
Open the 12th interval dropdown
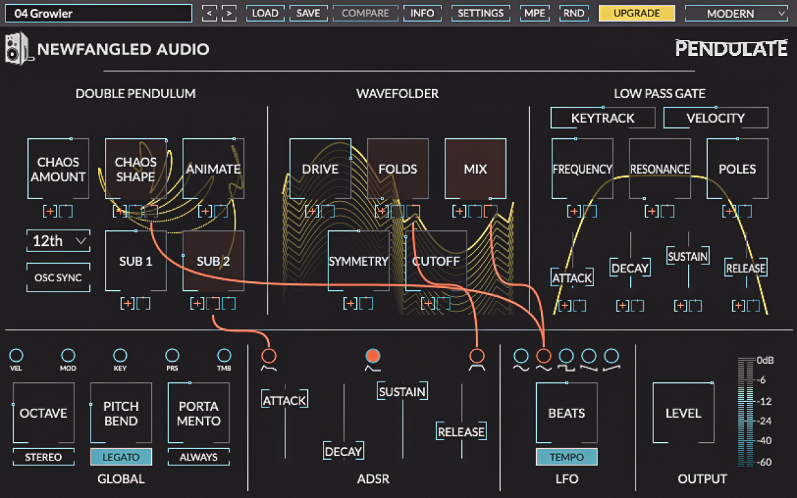pyautogui.click(x=58, y=240)
